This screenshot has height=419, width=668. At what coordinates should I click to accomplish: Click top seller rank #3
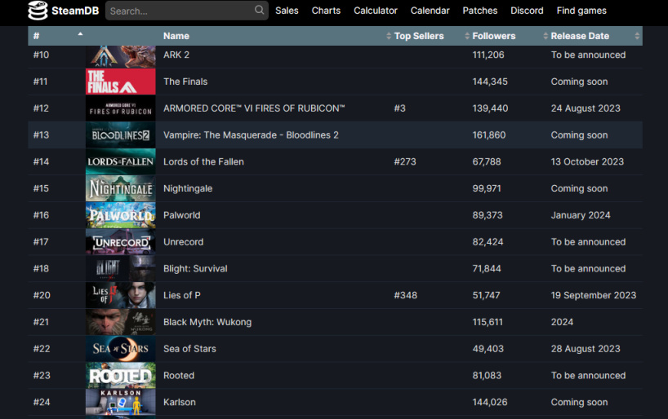[x=399, y=108]
